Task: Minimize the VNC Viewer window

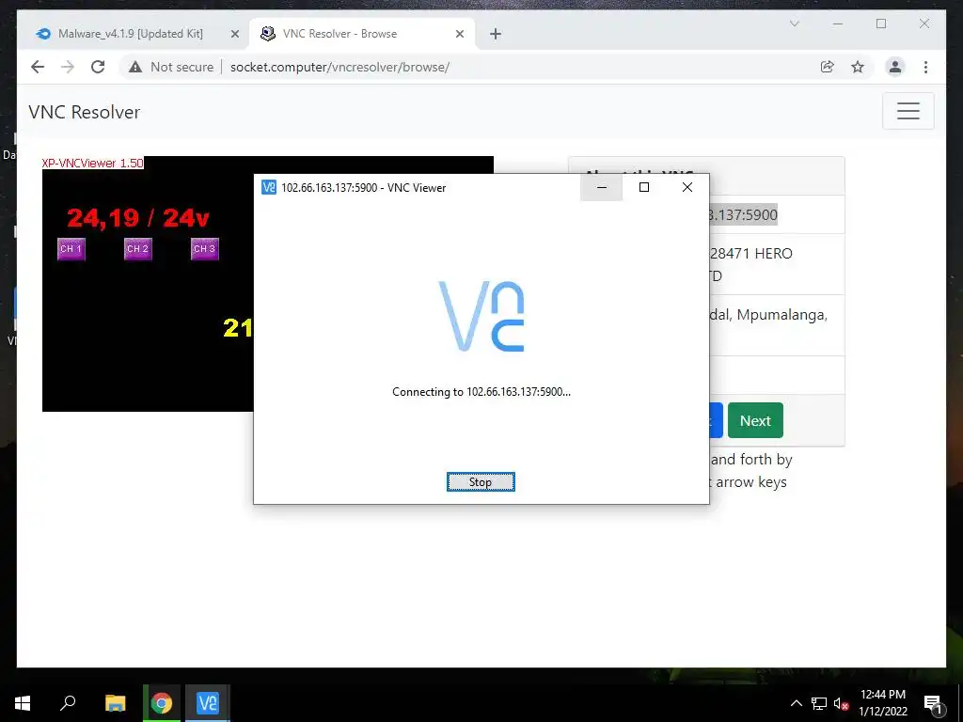Action: [x=601, y=187]
